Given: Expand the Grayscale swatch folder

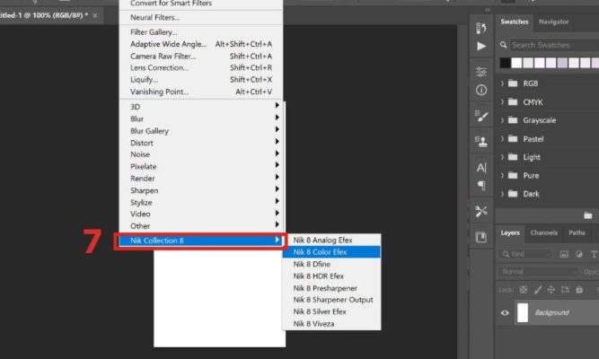Looking at the screenshot, I should click(x=503, y=120).
